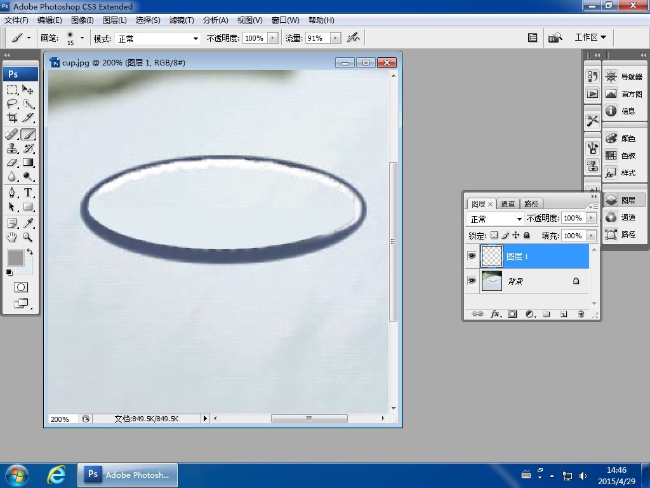Select the Eraser tool
650x488 pixels.
(x=12, y=162)
